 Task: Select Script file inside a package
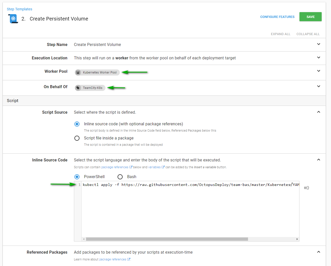77,138
